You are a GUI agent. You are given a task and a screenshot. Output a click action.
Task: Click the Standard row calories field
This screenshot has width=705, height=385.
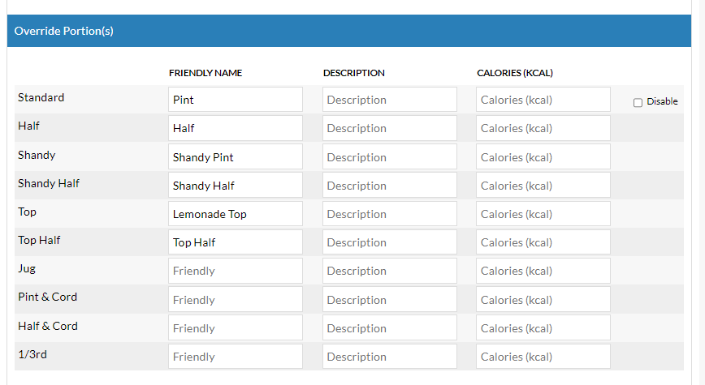543,100
